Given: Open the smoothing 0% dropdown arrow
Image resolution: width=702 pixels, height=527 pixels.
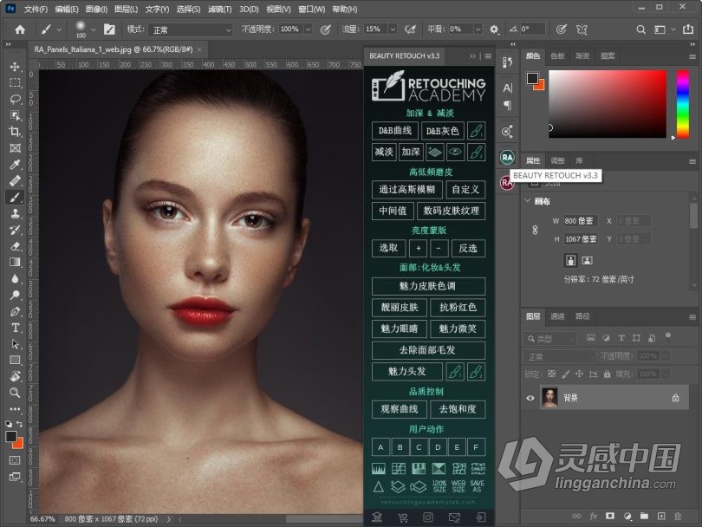Looking at the screenshot, I should coord(478,29).
